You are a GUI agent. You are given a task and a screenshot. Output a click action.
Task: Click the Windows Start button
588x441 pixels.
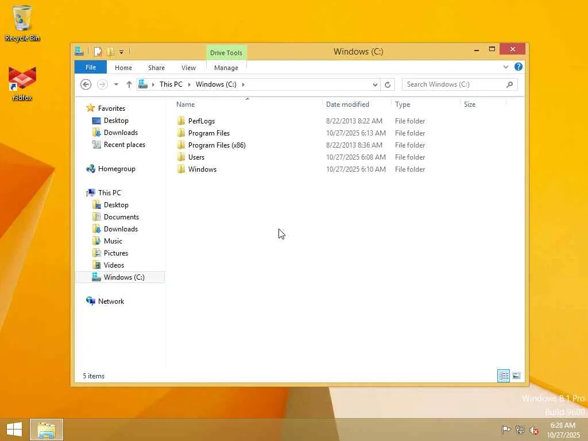(14, 430)
